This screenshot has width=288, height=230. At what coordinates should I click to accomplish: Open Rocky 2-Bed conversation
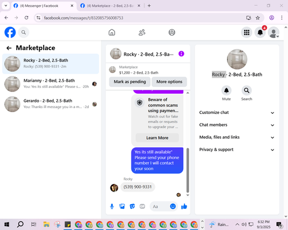(51, 64)
